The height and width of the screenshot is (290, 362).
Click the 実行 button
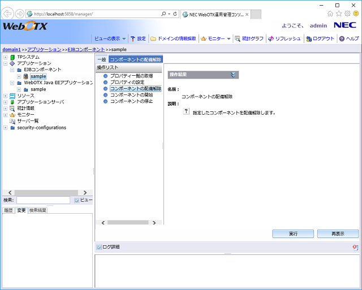293,233
